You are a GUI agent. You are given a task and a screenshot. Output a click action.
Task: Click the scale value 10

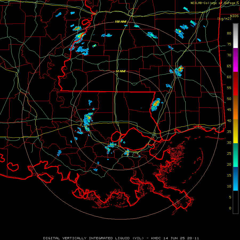tap(229, 186)
